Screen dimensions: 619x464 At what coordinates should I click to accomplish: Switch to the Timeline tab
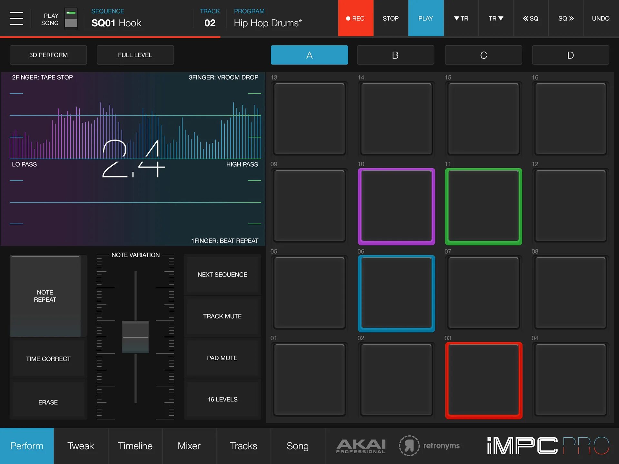[x=135, y=446]
